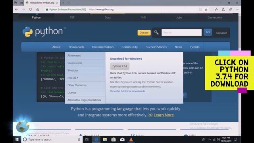Select the Docs top navigation tab
This screenshot has width=254, height=143.
pyautogui.click(x=108, y=17)
